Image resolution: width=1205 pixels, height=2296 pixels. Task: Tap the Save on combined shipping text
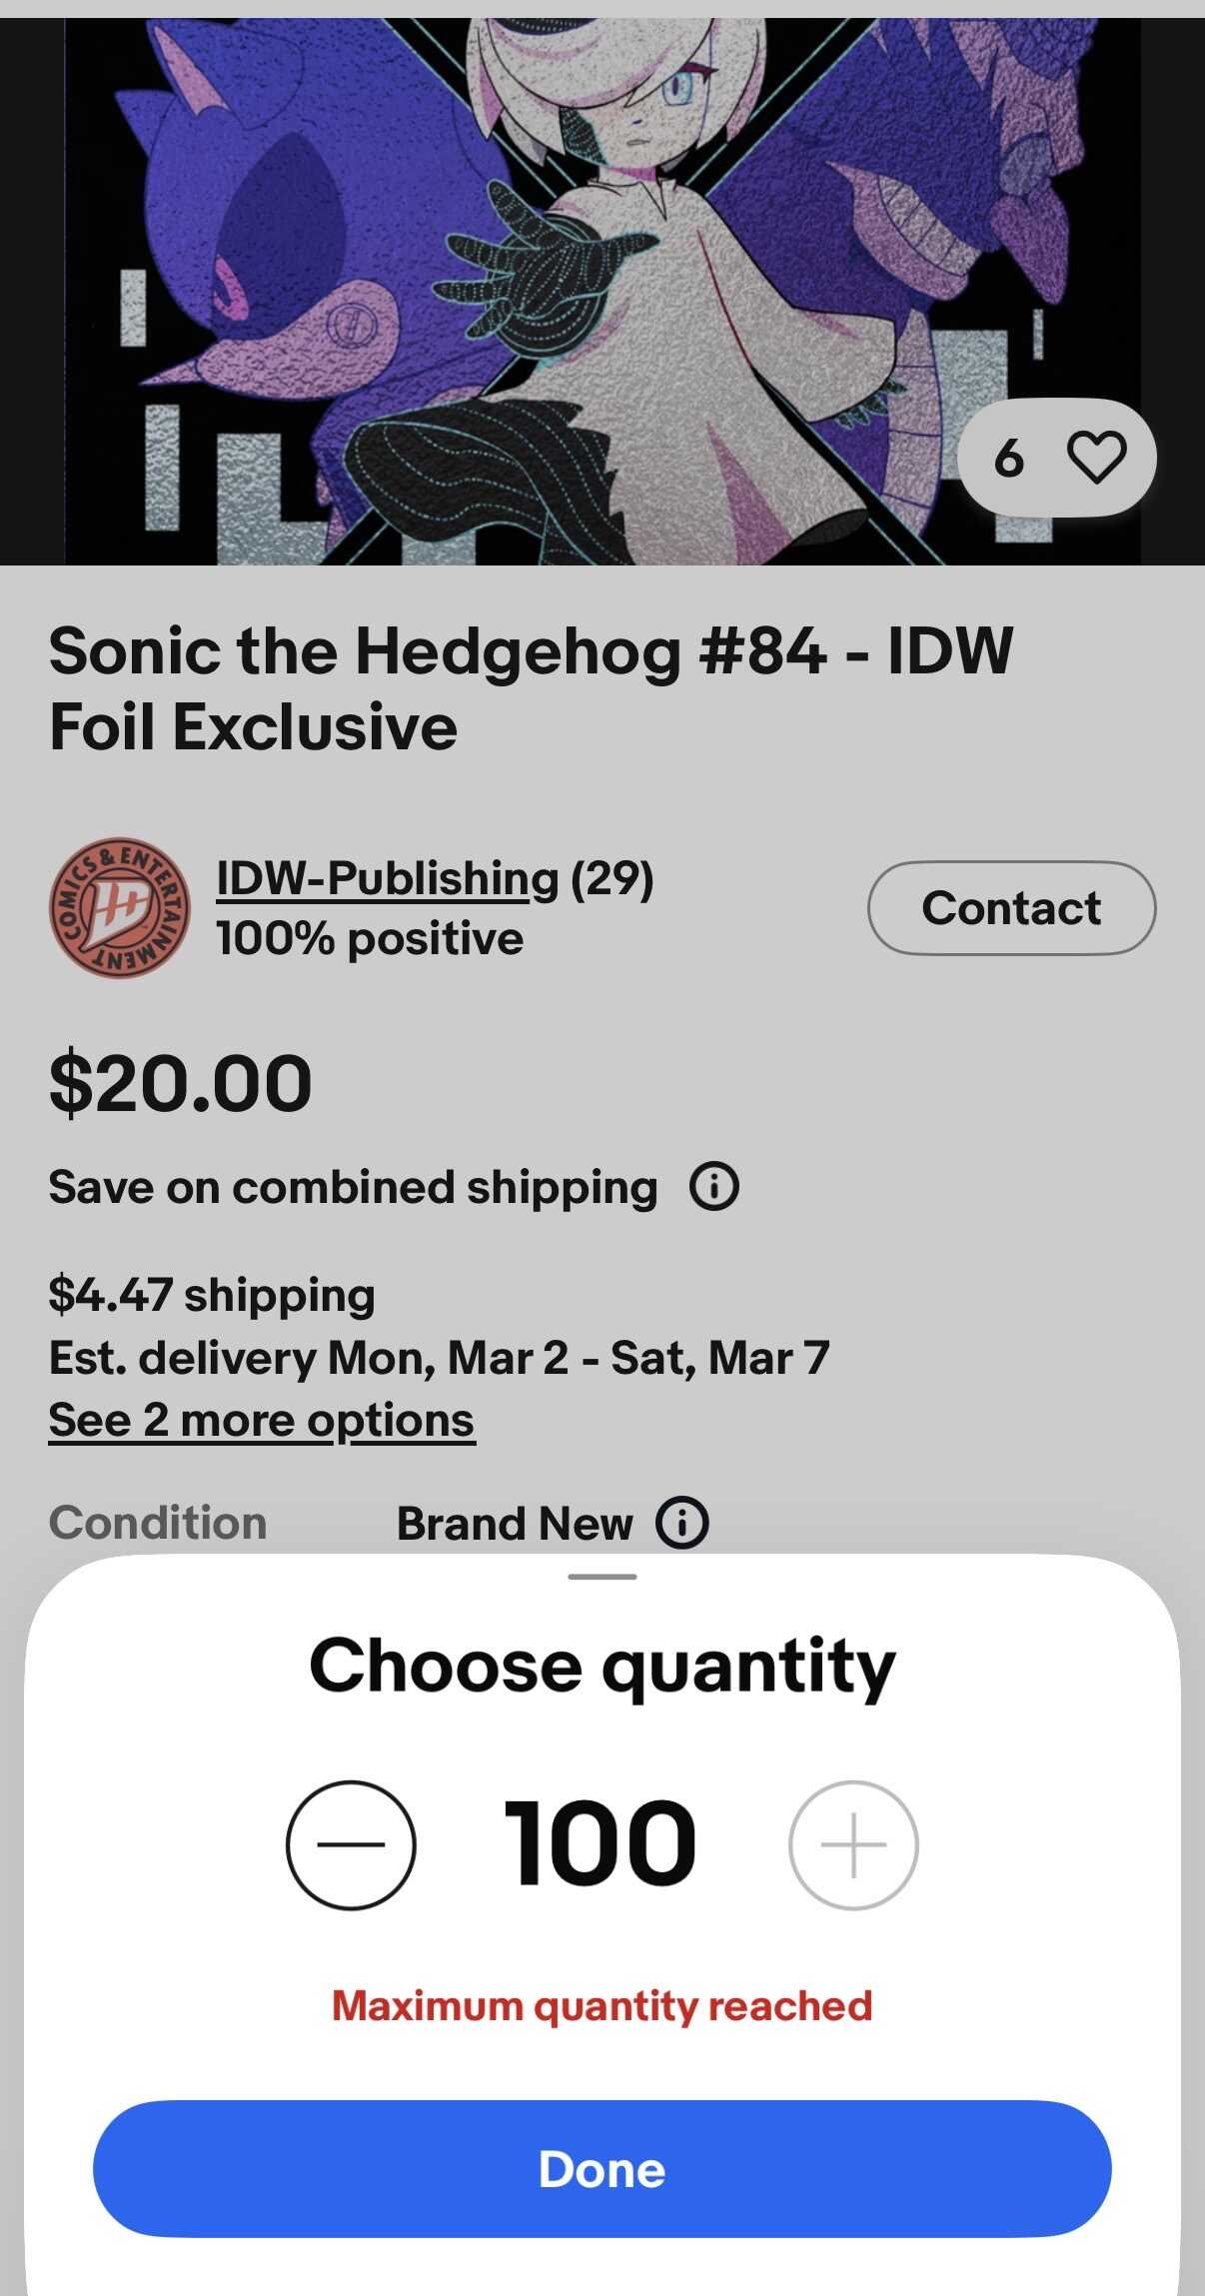coord(353,1187)
